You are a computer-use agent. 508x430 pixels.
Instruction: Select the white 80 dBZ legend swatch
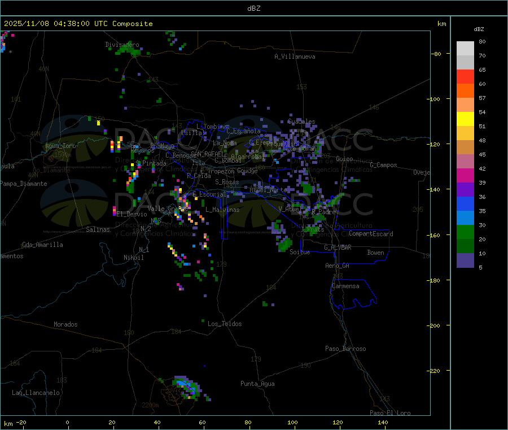click(465, 49)
